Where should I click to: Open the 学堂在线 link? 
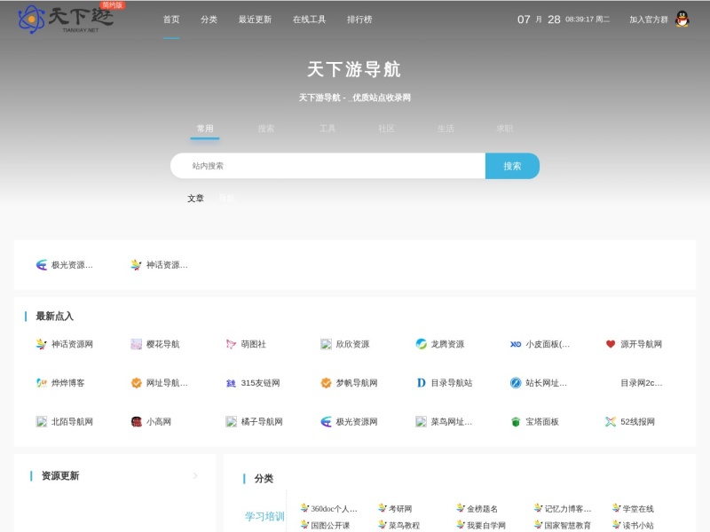click(638, 509)
